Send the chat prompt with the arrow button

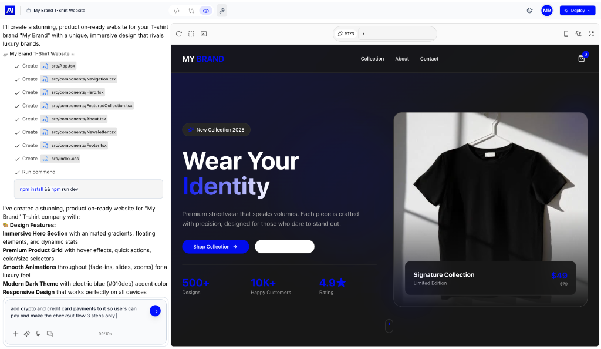[154, 311]
